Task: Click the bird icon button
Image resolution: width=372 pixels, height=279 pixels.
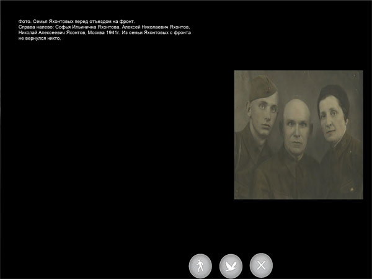Action: click(x=231, y=266)
